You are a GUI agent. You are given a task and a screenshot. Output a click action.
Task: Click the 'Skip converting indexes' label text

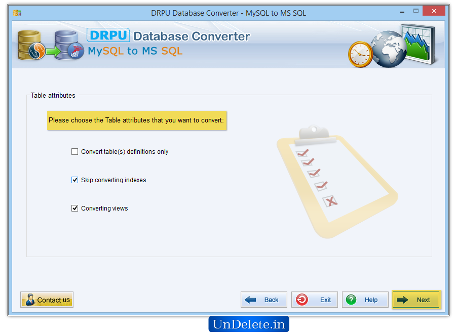click(x=113, y=180)
